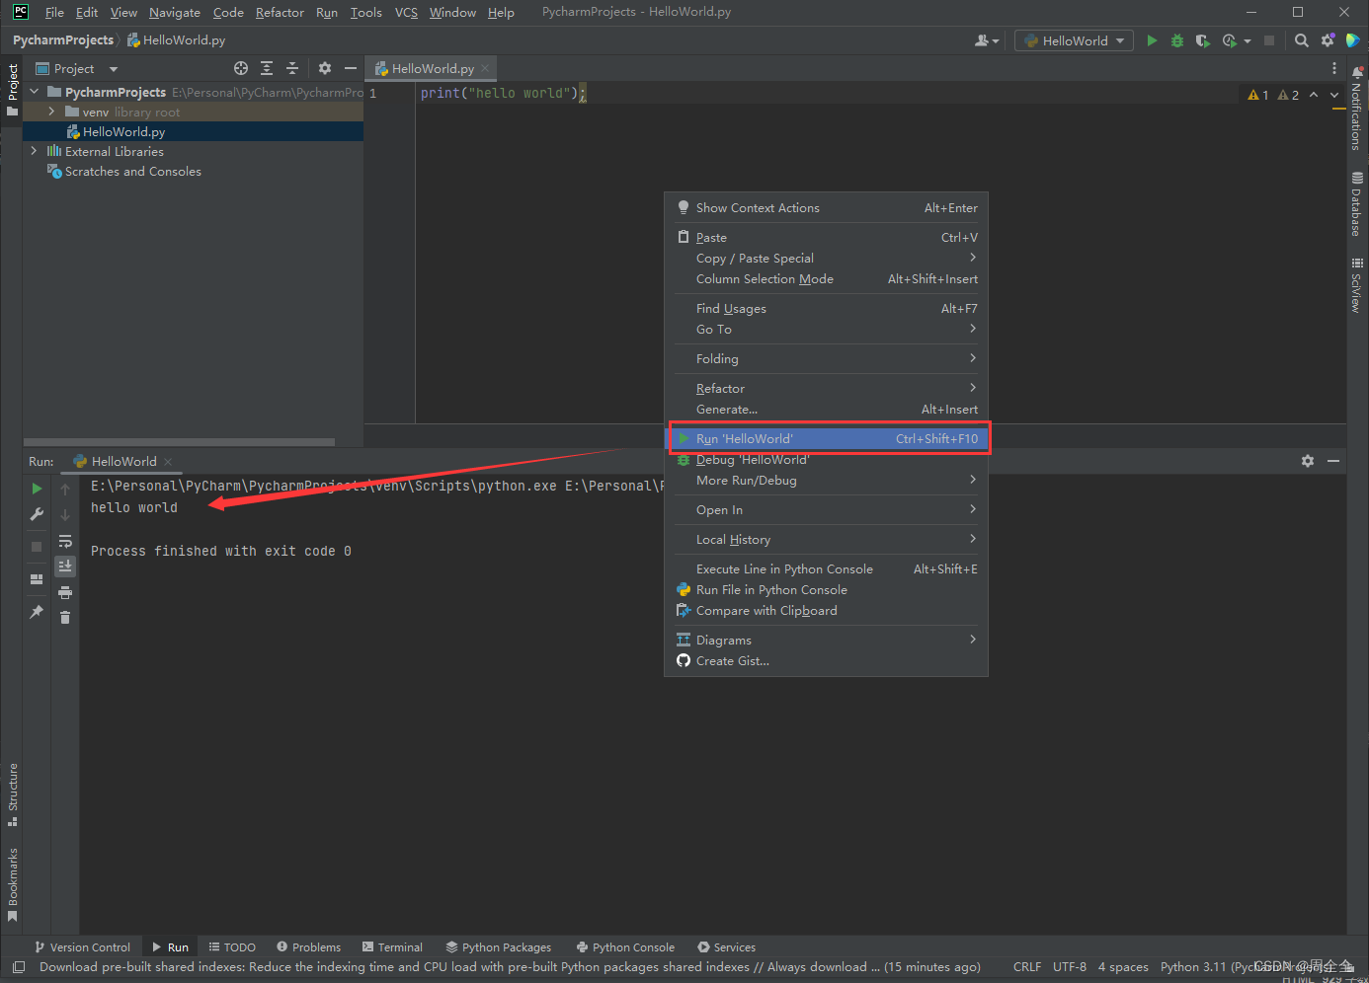1369x983 pixels.
Task: Go to previous highlighted error up arrow
Action: pyautogui.click(x=1313, y=95)
